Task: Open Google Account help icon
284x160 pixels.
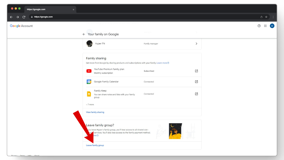Action: click(259, 26)
